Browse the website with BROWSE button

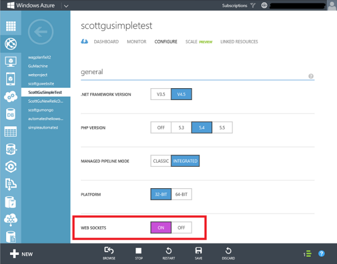point(109,253)
